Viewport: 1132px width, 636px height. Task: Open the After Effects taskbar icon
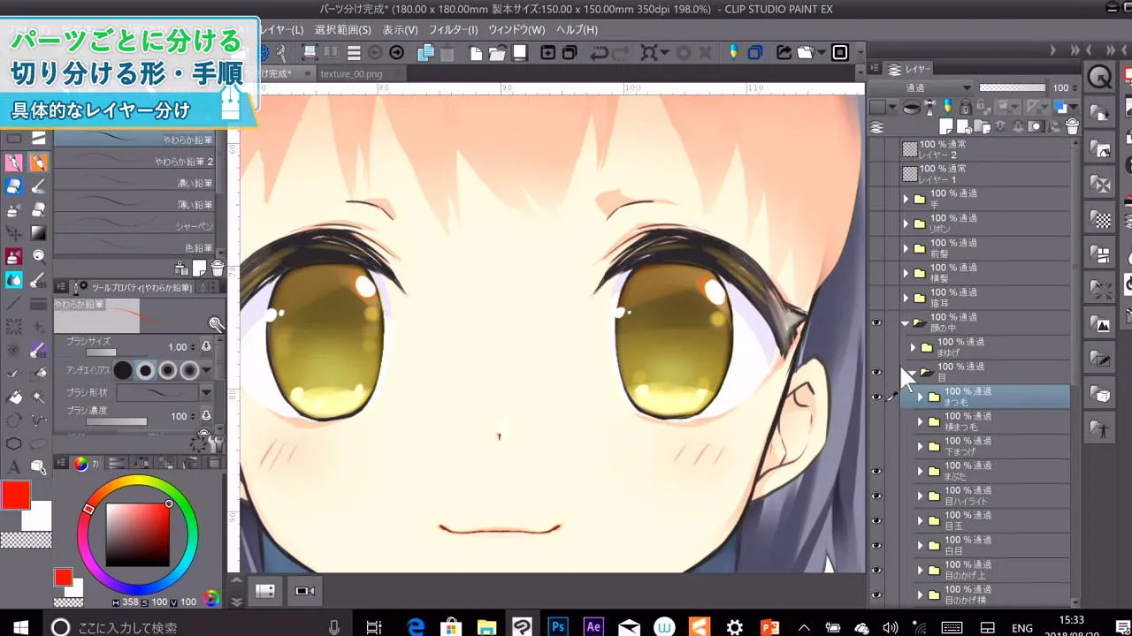(593, 627)
